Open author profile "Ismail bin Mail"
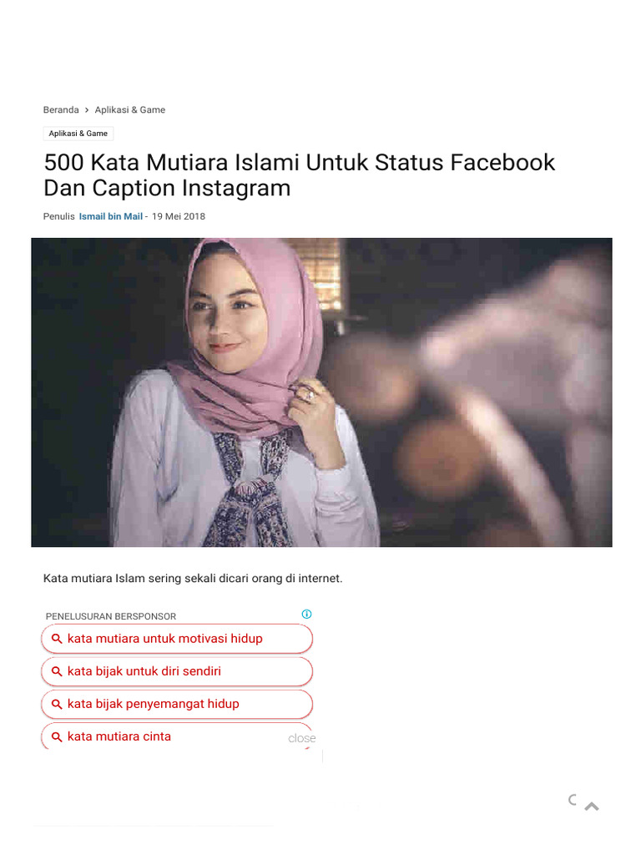 [110, 216]
